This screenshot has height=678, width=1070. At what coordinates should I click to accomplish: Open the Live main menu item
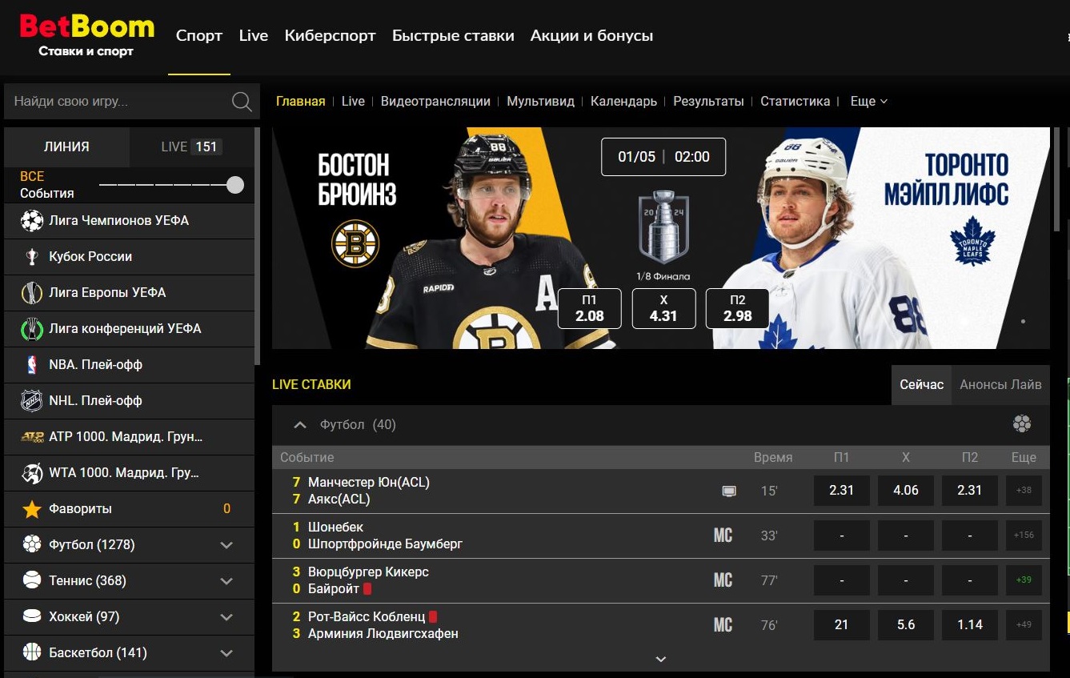[x=254, y=36]
